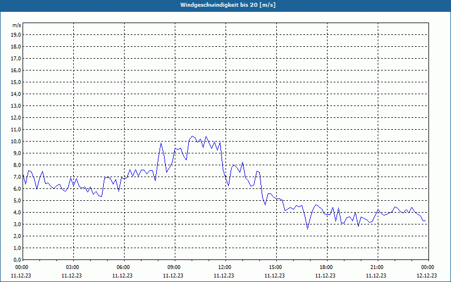Click the chart title 'Windgeschwindigkeit bis 20 [m/s]'
The width and height of the screenshot is (451, 282).
[228, 5]
